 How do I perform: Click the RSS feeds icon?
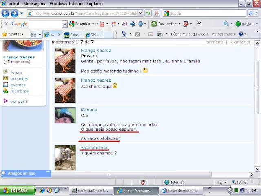(x=137, y=34)
